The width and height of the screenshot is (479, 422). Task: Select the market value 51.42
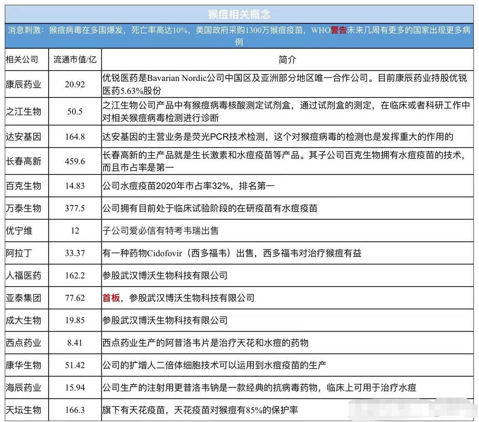(75, 365)
